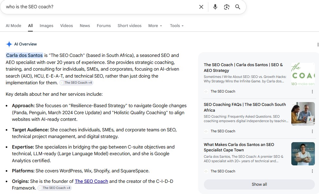Follow The SEO Coach hyperlink in Origins bullet
Screen dimensions: 319x194
coord(91,181)
